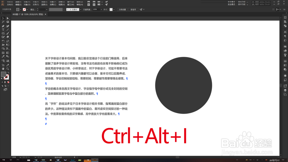Change the screen mode button
The height and width of the screenshot is (162, 288).
pos(5,90)
